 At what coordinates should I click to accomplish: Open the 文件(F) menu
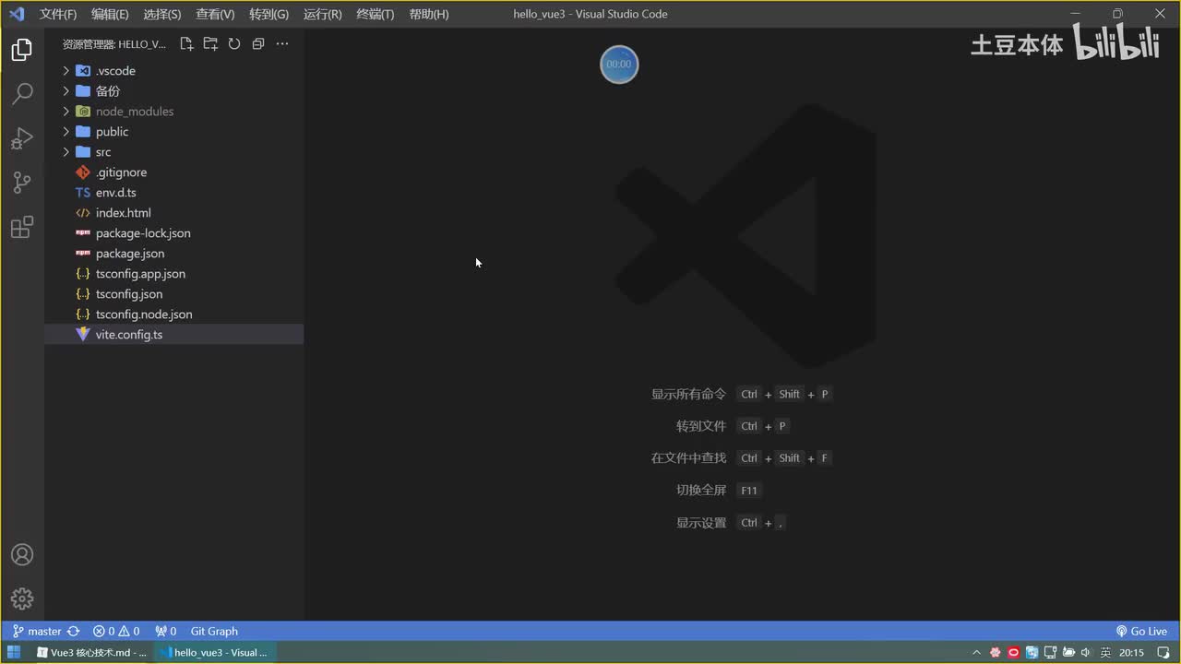(58, 14)
